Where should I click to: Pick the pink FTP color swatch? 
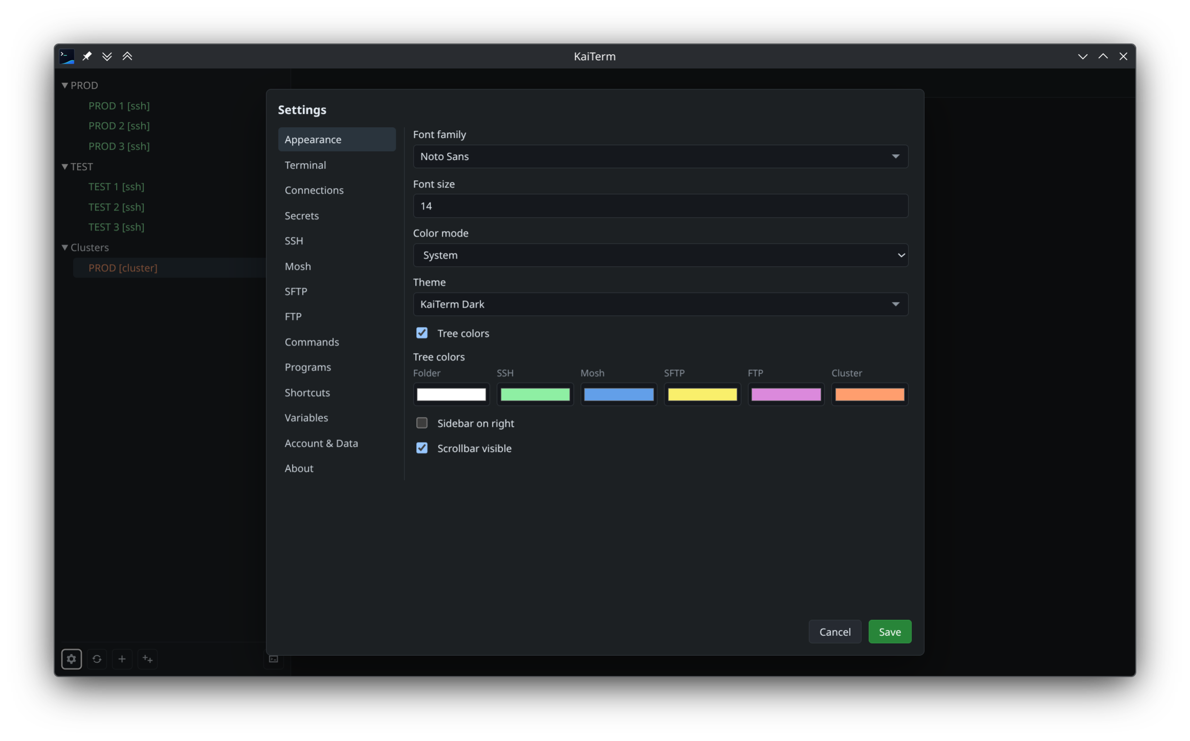pyautogui.click(x=786, y=395)
